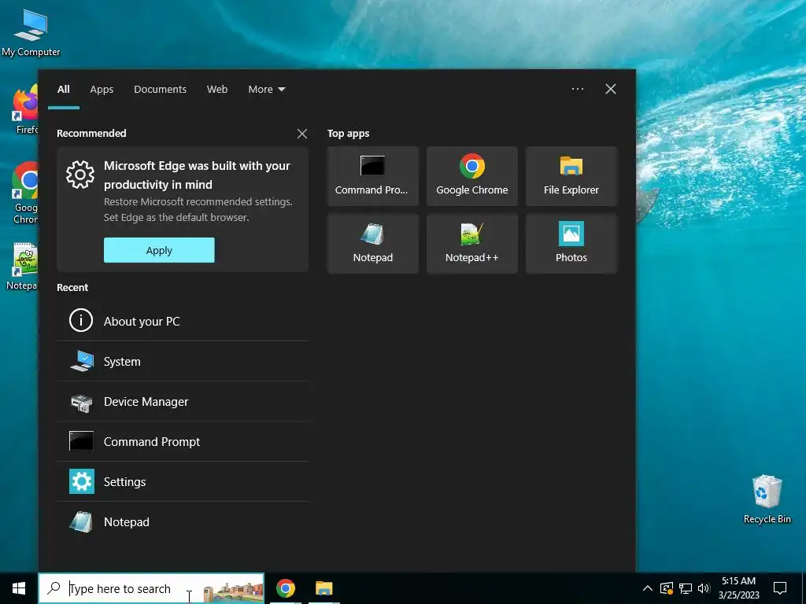806x604 pixels.
Task: Open Command Prompt tile in Top apps
Action: (x=372, y=176)
